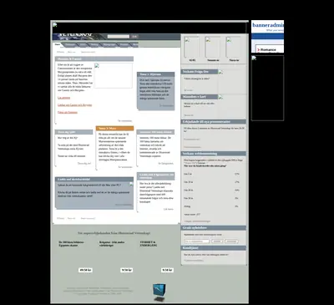Image resolution: width=334 pixels, height=305 pixels.
Task: Click the small image icon beside the second sidebar heading
Action: coord(220,97)
